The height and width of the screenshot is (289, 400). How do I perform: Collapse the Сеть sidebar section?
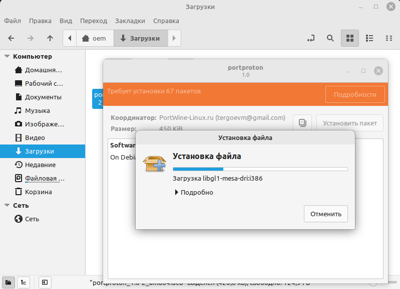[7, 205]
